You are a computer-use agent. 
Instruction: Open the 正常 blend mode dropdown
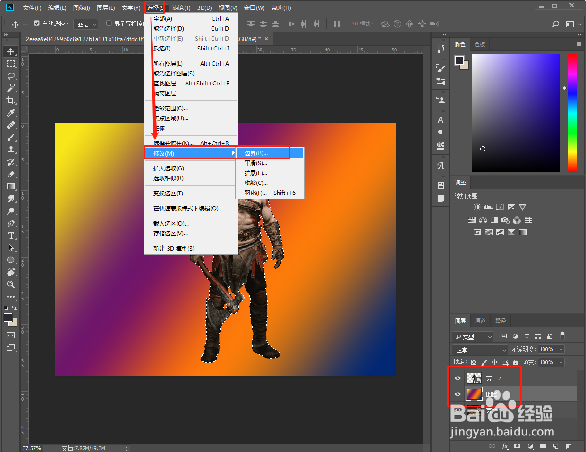(480, 350)
